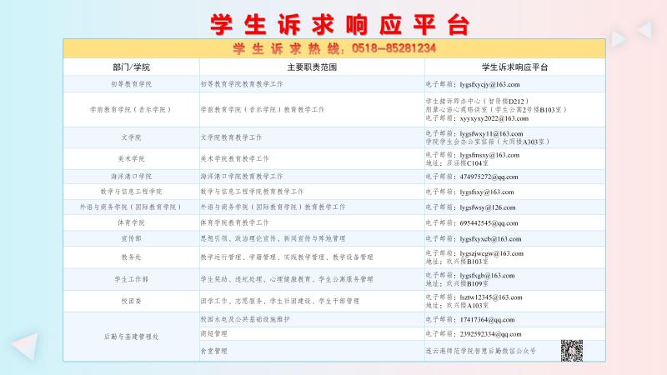
Task: Select the 后勤与基建管理处 department cell
Action: pyautogui.click(x=131, y=336)
